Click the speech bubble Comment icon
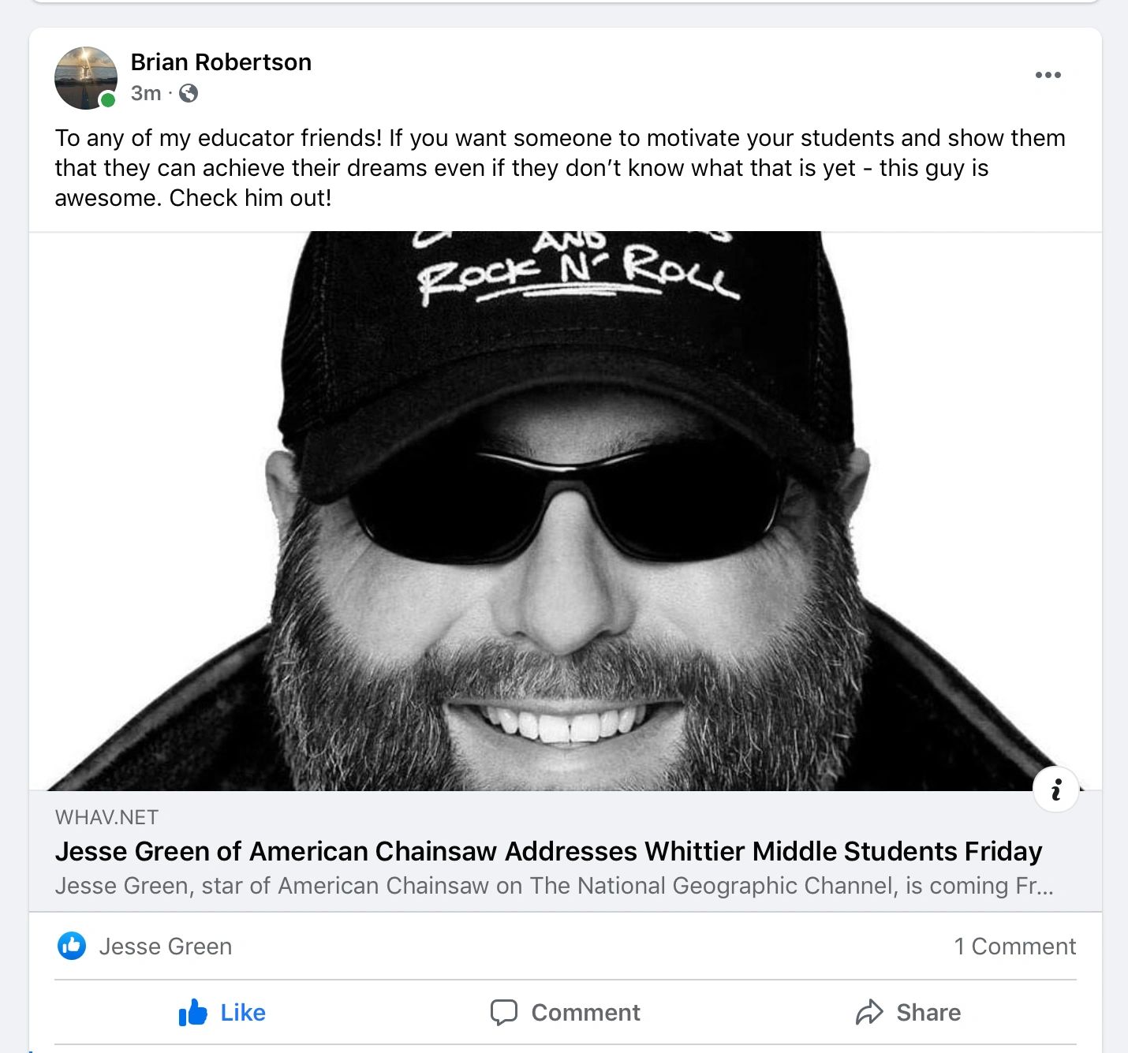Viewport: 1128px width, 1053px height. coord(504,1012)
